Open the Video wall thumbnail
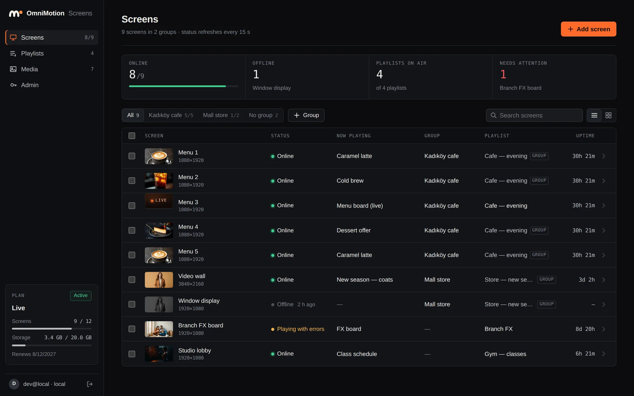634x396 pixels. [x=159, y=280]
